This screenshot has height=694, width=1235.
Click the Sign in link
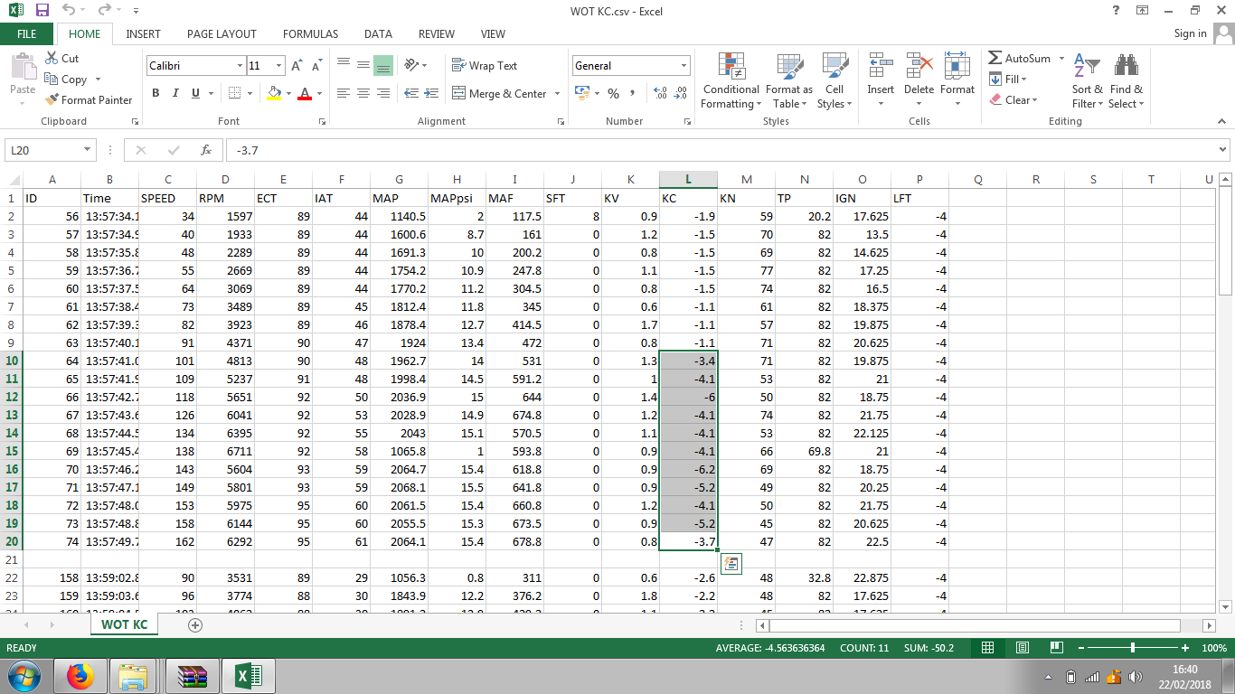coord(1190,33)
